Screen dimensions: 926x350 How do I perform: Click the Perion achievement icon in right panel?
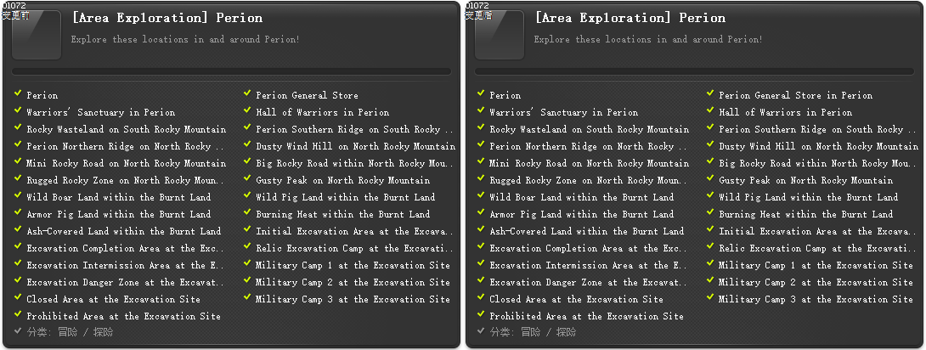coord(499,35)
